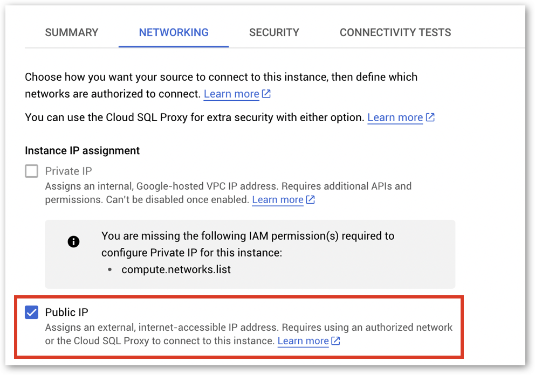Click external-link icon after authorized networks sentence

click(x=266, y=94)
